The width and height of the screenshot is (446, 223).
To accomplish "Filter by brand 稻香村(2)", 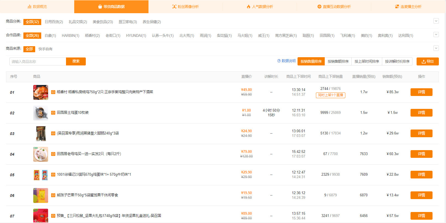I will pyautogui.click(x=92, y=36).
